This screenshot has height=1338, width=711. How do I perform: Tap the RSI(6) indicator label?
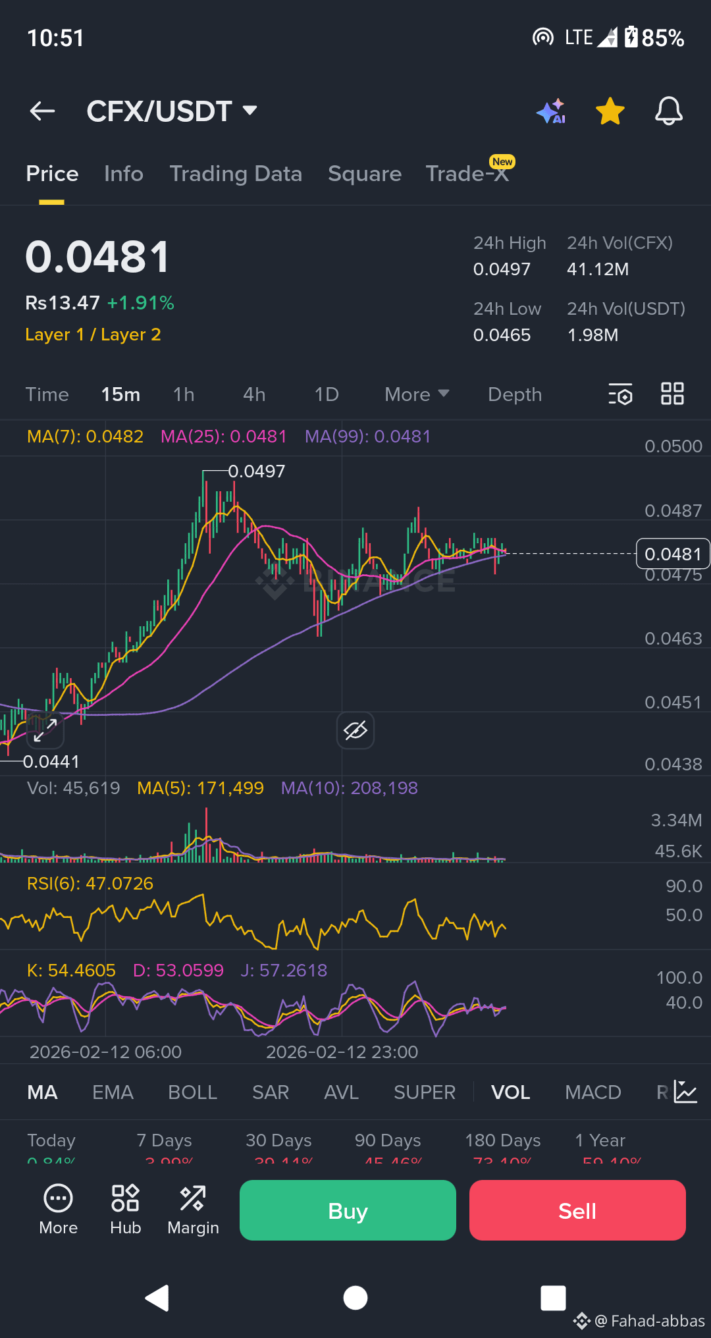(x=90, y=884)
